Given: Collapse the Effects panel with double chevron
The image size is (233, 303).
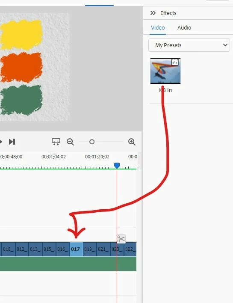Looking at the screenshot, I should (153, 13).
